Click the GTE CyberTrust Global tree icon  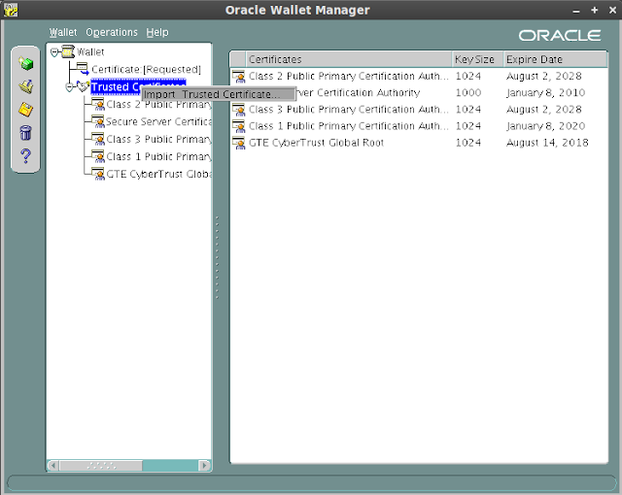pyautogui.click(x=98, y=174)
